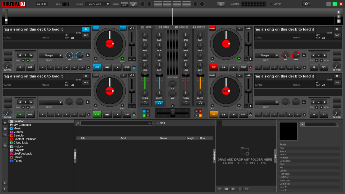Image resolution: width=345 pixels, height=194 pixels.
Task: Enable SLIP mode on the right deck
Action: pos(212,58)
